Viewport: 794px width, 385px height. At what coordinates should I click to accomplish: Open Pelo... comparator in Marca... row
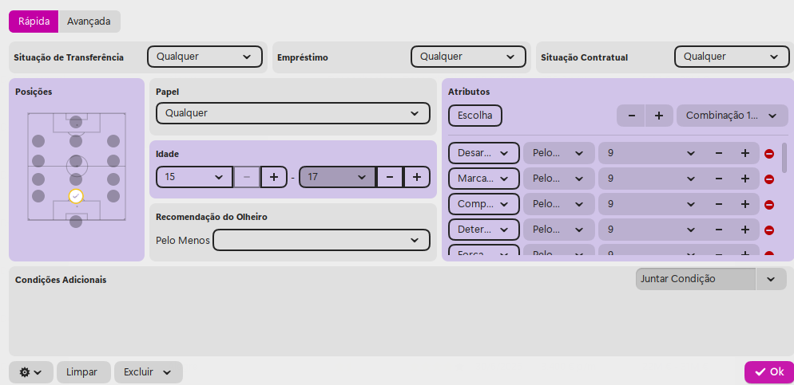point(559,179)
